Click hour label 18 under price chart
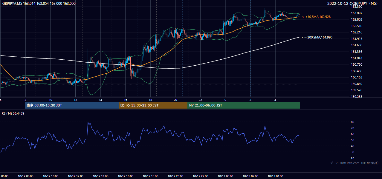The image size is (382, 179). 150,100
